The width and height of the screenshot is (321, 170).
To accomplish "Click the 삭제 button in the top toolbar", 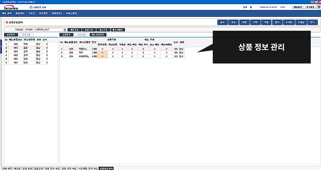I will (255, 22).
